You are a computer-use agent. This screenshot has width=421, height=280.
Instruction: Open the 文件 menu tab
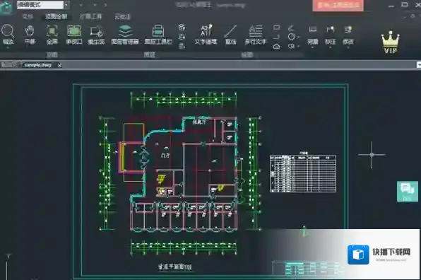pos(28,16)
